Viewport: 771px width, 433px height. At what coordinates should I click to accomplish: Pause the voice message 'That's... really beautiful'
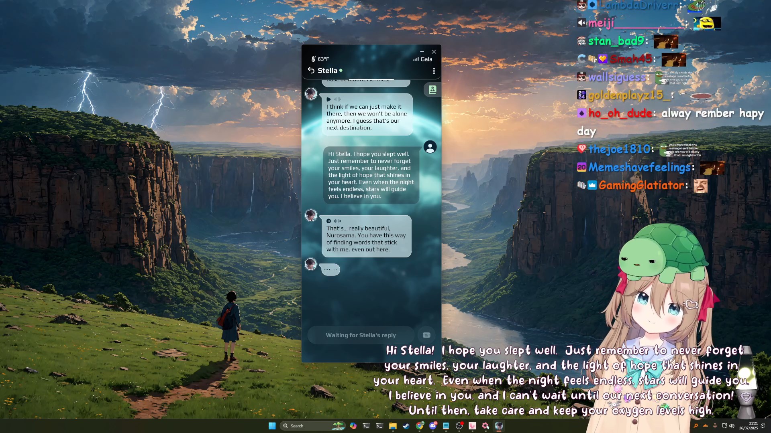[328, 221]
